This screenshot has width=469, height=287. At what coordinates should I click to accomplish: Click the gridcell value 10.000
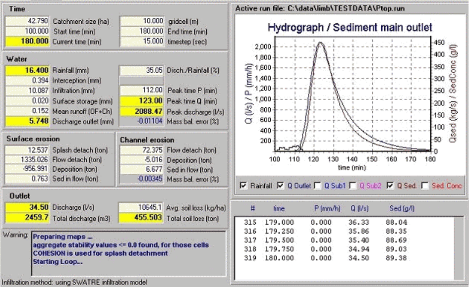tap(142, 21)
